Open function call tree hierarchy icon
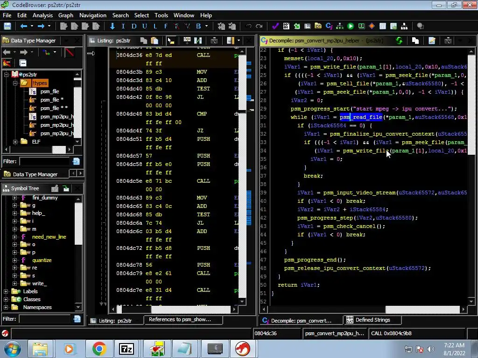The image size is (478, 358). tap(340, 26)
